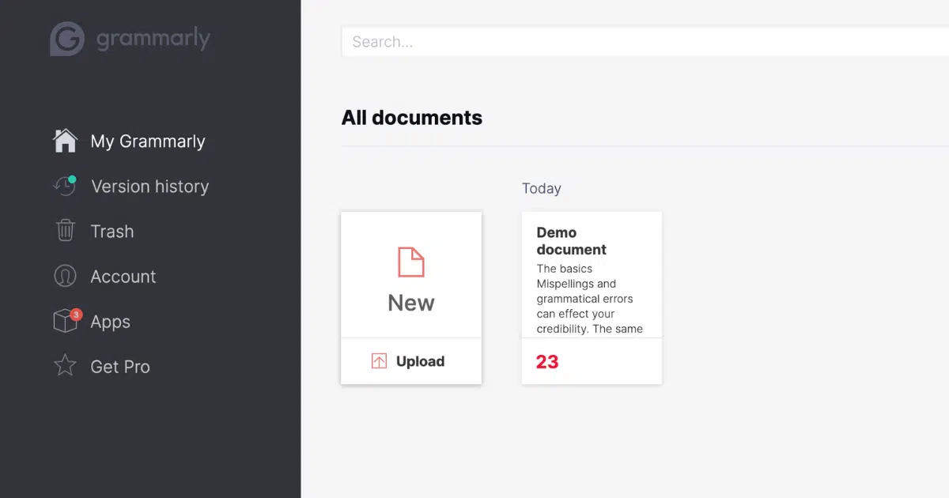Image resolution: width=949 pixels, height=498 pixels.
Task: Select the Get Pro text link
Action: click(120, 367)
